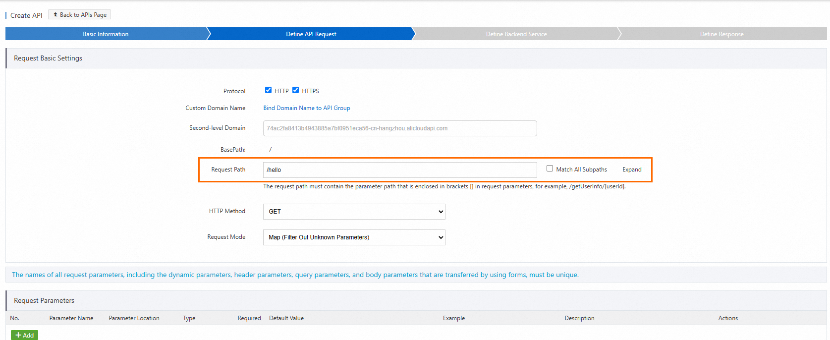Open the HTTP Method dropdown showing GET

(354, 212)
